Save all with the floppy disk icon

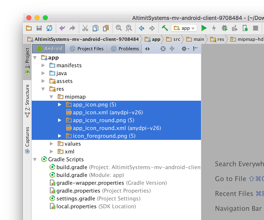[x=39, y=28]
